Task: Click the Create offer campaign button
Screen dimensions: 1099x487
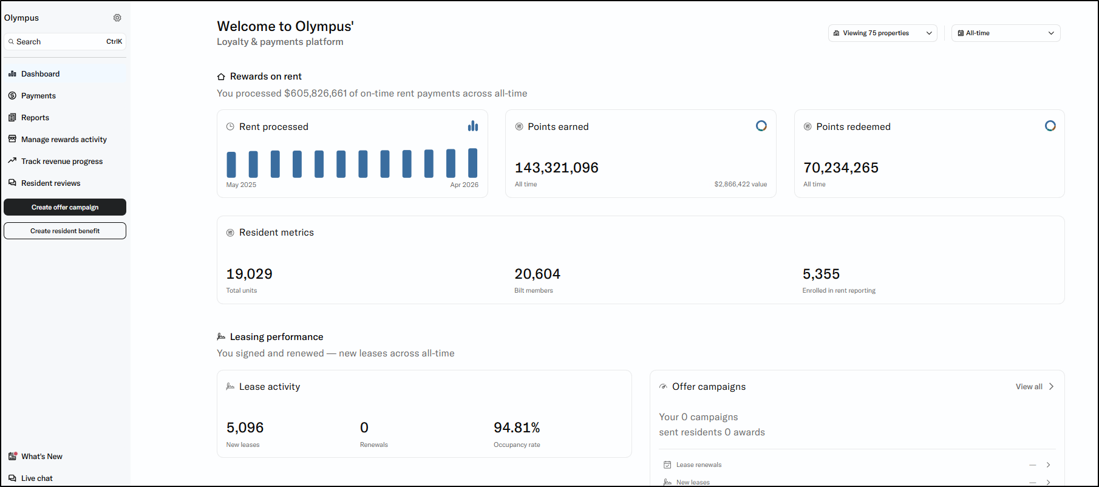Action: 65,207
